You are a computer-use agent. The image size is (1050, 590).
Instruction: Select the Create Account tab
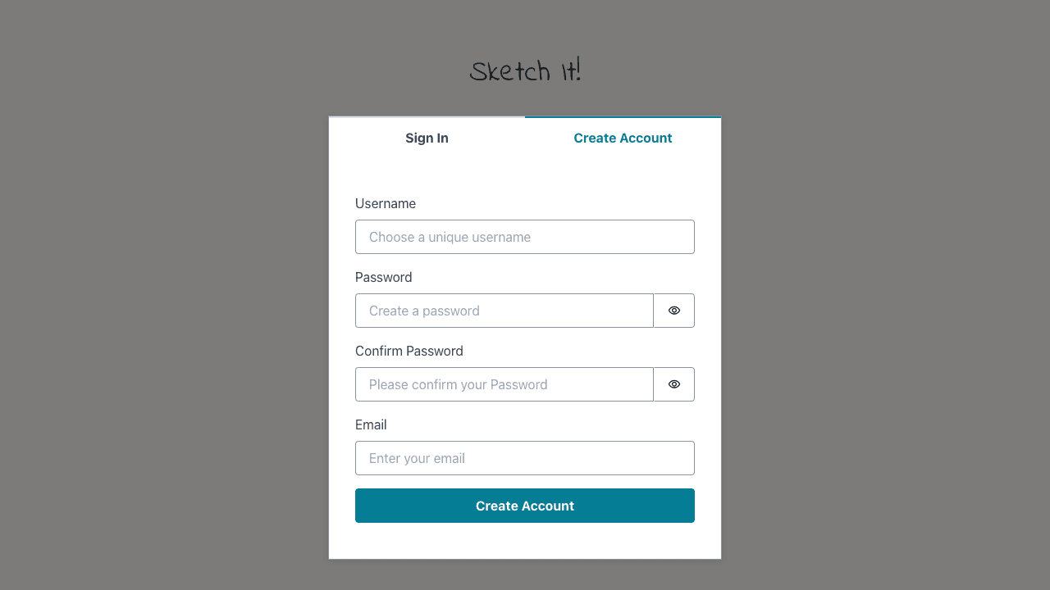(x=623, y=138)
